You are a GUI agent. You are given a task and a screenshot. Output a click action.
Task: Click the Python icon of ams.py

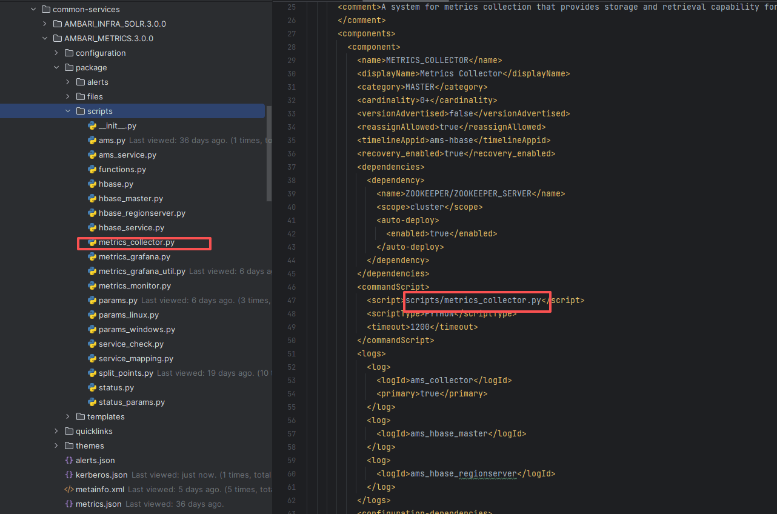92,141
